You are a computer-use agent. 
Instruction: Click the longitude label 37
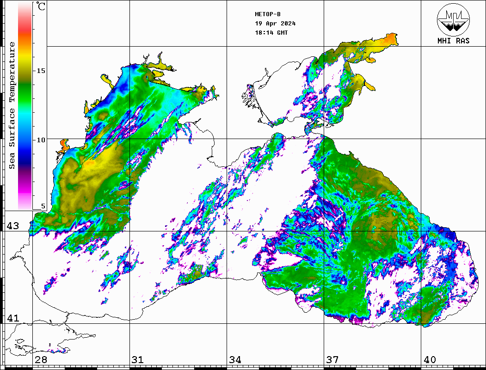click(332, 360)
